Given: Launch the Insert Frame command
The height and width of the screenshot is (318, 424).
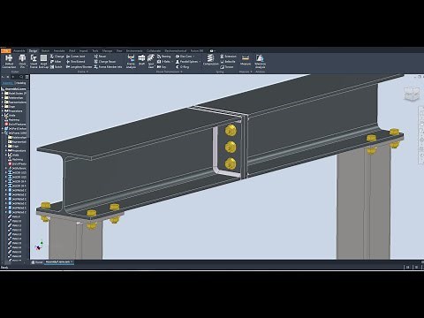Looking at the screenshot, I should pos(34,61).
